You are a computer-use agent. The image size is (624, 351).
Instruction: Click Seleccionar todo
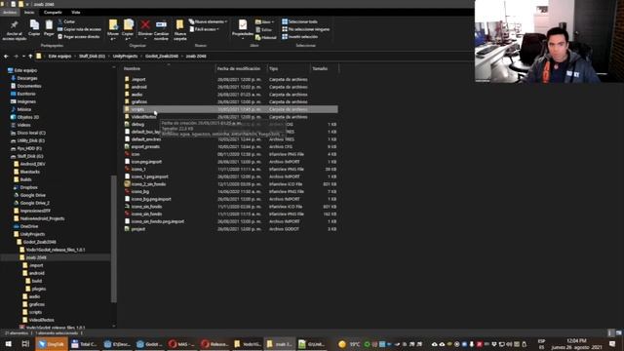(299, 21)
